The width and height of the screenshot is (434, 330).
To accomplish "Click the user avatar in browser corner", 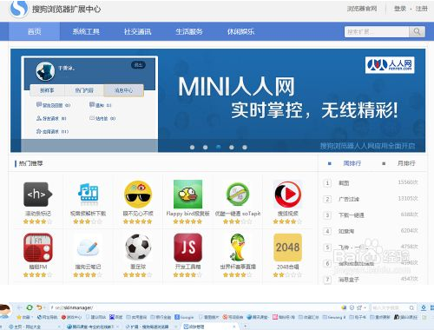I will click(5, 311).
